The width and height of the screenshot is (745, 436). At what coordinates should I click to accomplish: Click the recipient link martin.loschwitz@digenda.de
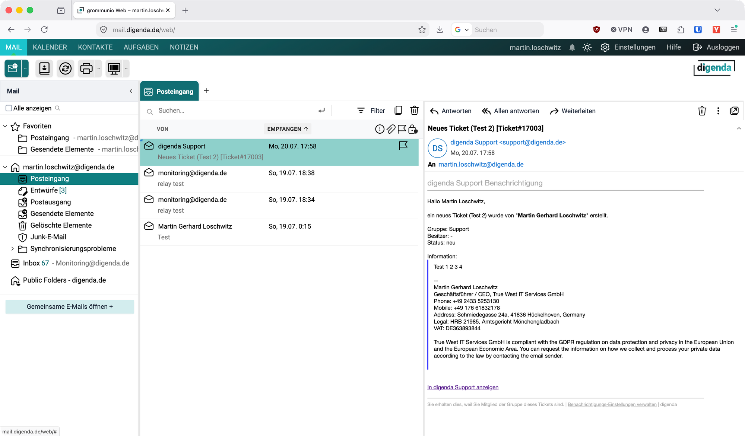pos(481,165)
